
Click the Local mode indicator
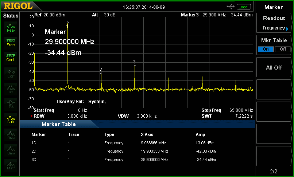(x=244, y=7)
